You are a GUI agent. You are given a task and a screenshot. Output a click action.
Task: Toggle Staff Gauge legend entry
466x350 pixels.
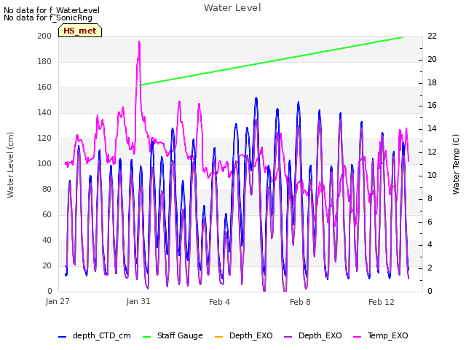pyautogui.click(x=173, y=335)
